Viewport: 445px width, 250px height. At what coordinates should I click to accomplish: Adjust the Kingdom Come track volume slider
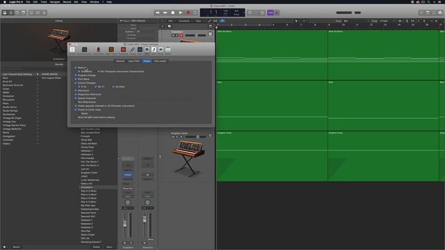196,137
